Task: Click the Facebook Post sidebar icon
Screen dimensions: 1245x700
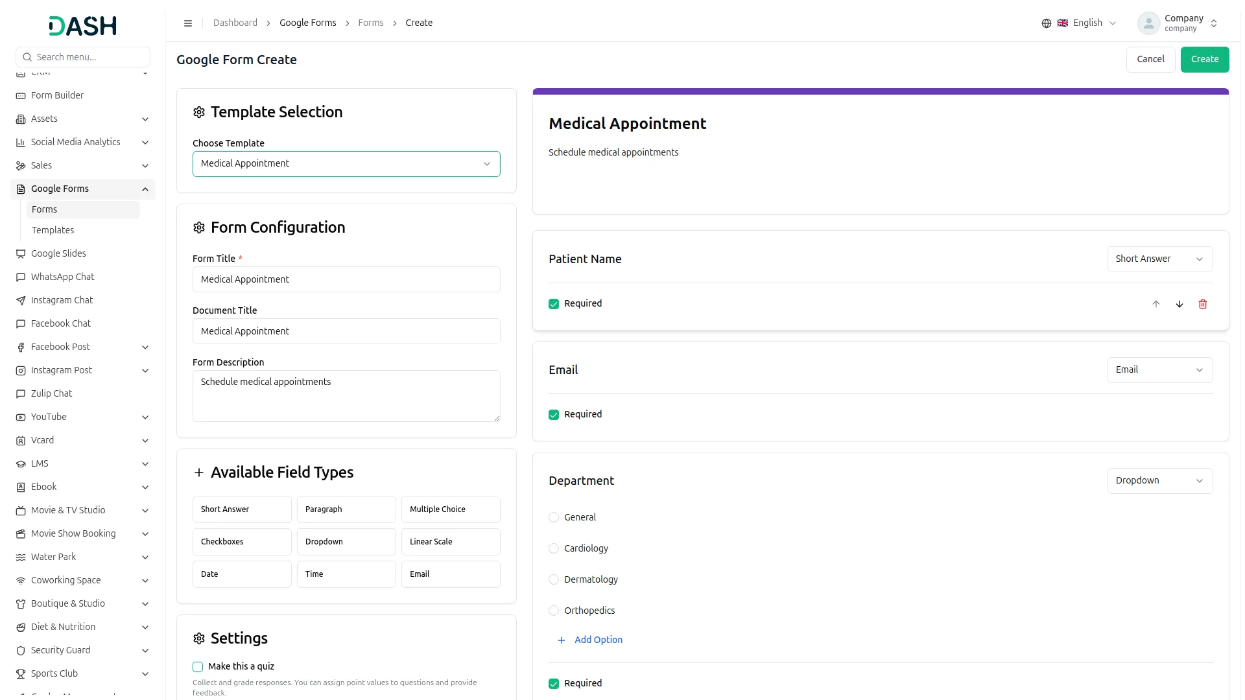Action: click(x=21, y=347)
